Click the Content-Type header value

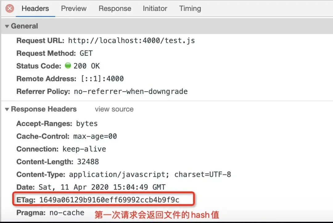pos(150,174)
